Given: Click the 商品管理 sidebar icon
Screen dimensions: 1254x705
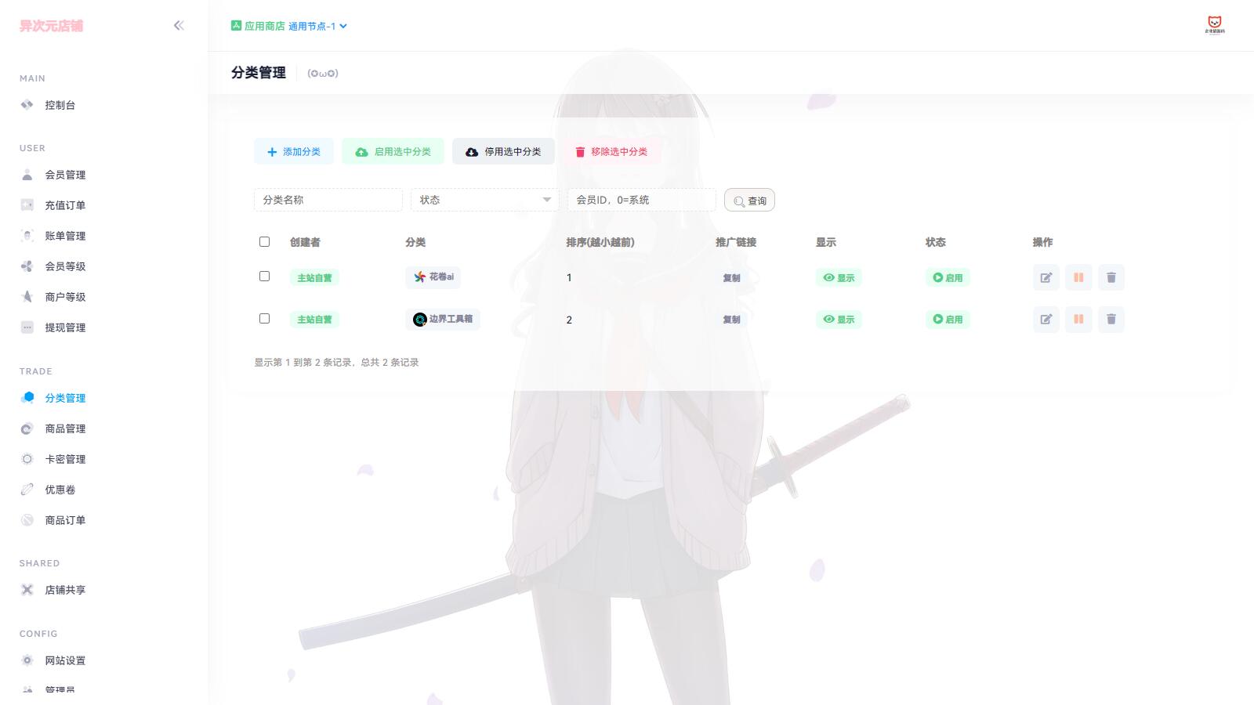Looking at the screenshot, I should tap(27, 428).
